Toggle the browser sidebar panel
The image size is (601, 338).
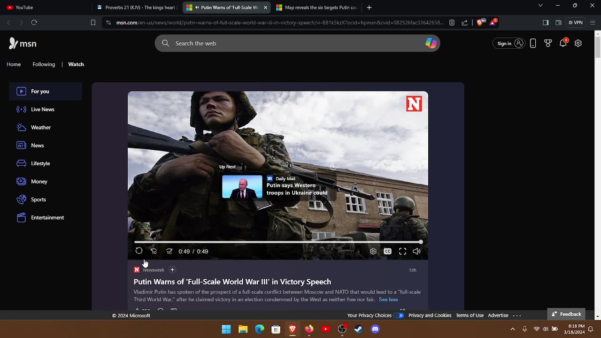546,23
